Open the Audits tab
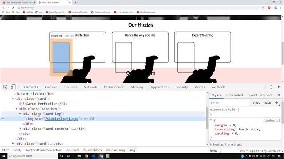This screenshot has width=284, height=159. [200, 87]
